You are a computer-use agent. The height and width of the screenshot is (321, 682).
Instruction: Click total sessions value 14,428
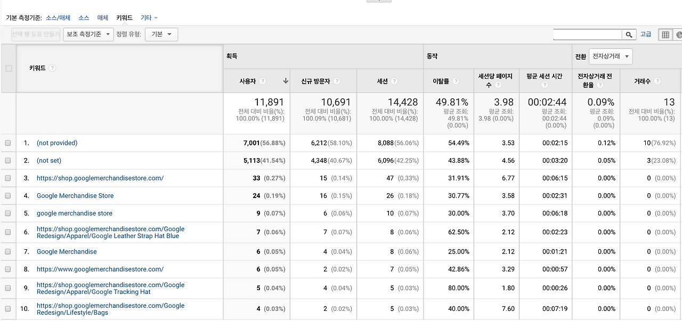[x=402, y=102]
